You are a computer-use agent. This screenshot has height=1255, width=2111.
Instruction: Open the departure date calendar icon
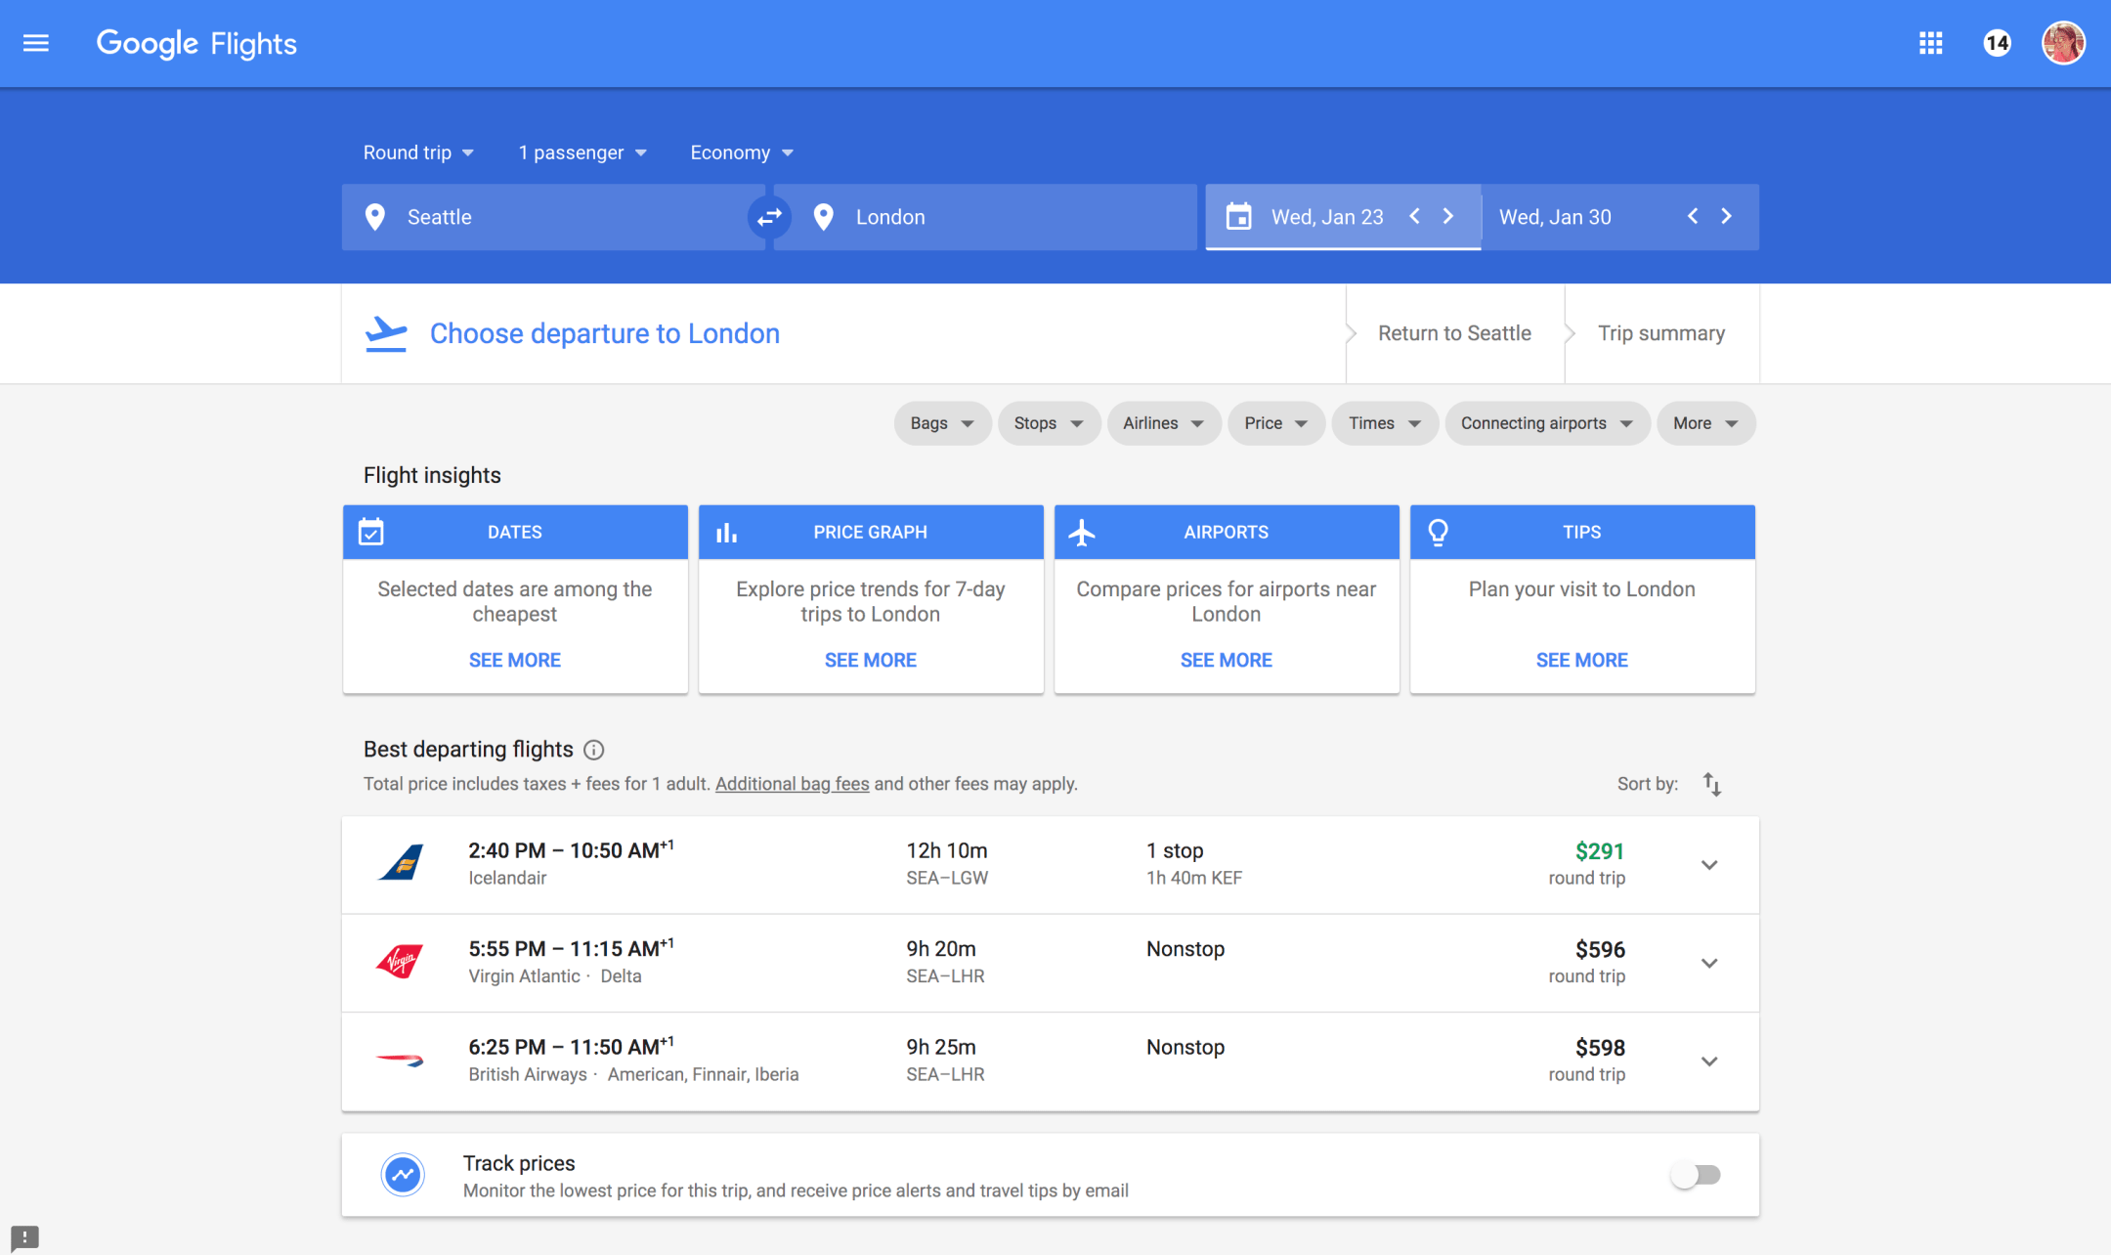(1238, 216)
